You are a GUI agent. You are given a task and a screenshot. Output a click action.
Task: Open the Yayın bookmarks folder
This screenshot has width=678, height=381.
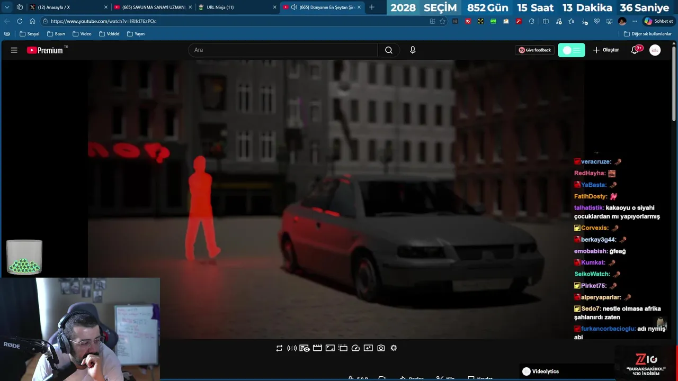[136, 34]
